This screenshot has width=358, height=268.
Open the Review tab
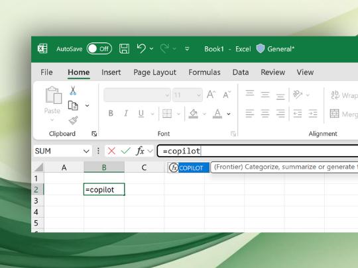(273, 72)
